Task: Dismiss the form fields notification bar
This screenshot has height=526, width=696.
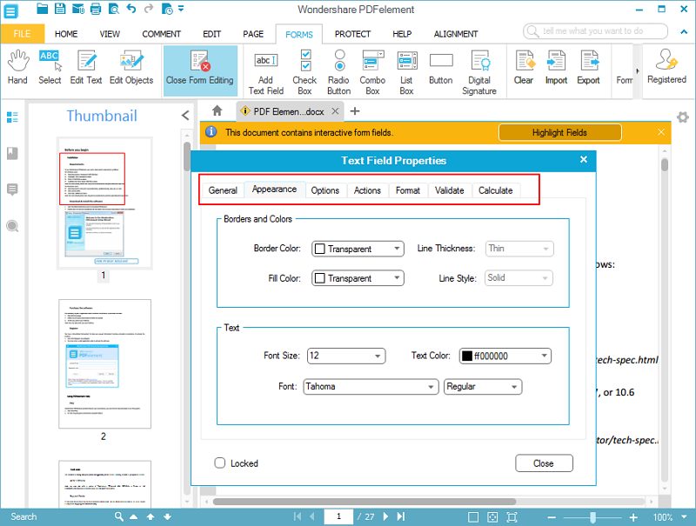Action: coord(661,132)
